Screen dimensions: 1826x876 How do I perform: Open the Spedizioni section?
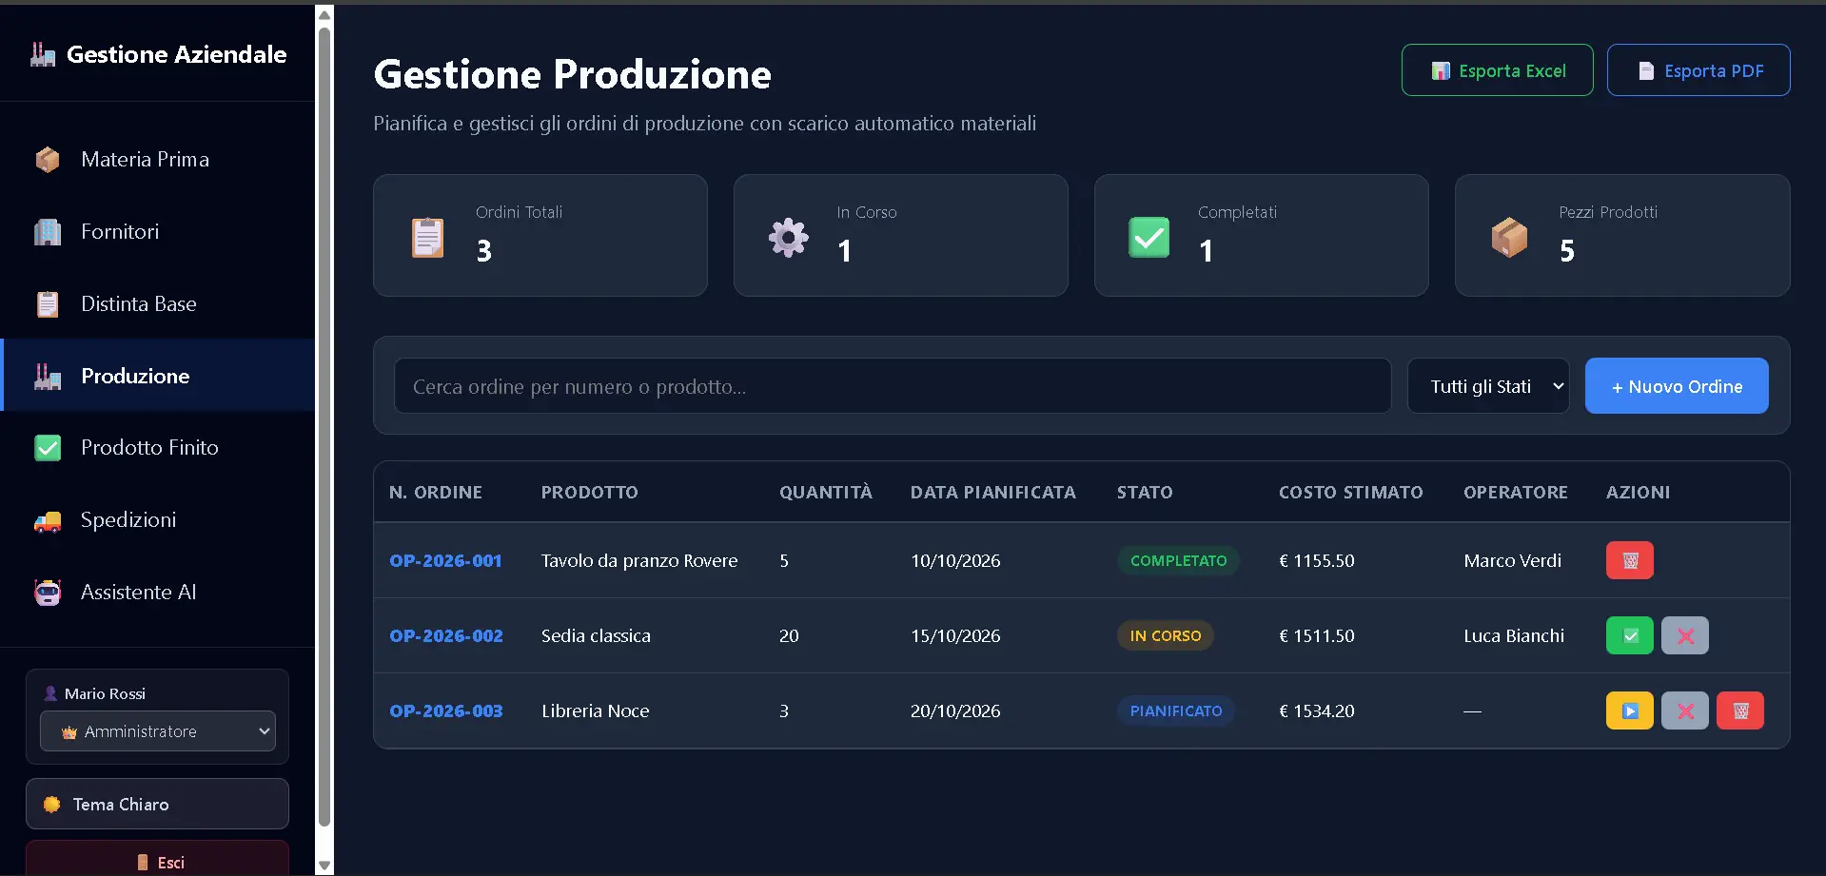pos(157,519)
